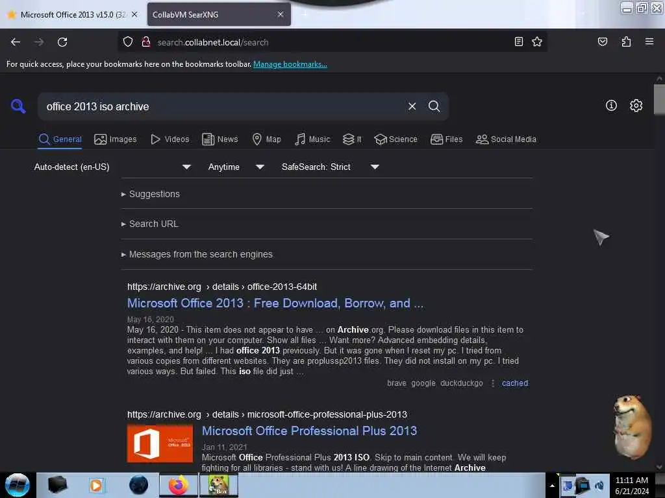The width and height of the screenshot is (665, 498).
Task: Click the SearXNG magnifier logo
Action: click(x=18, y=106)
